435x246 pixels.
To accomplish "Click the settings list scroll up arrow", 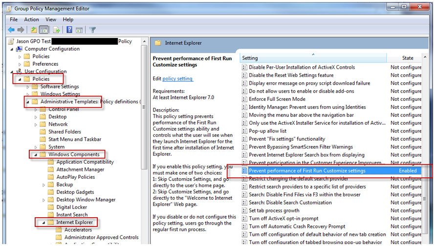I will tap(425, 57).
